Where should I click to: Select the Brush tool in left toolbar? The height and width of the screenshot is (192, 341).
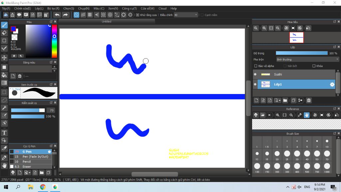point(4,25)
